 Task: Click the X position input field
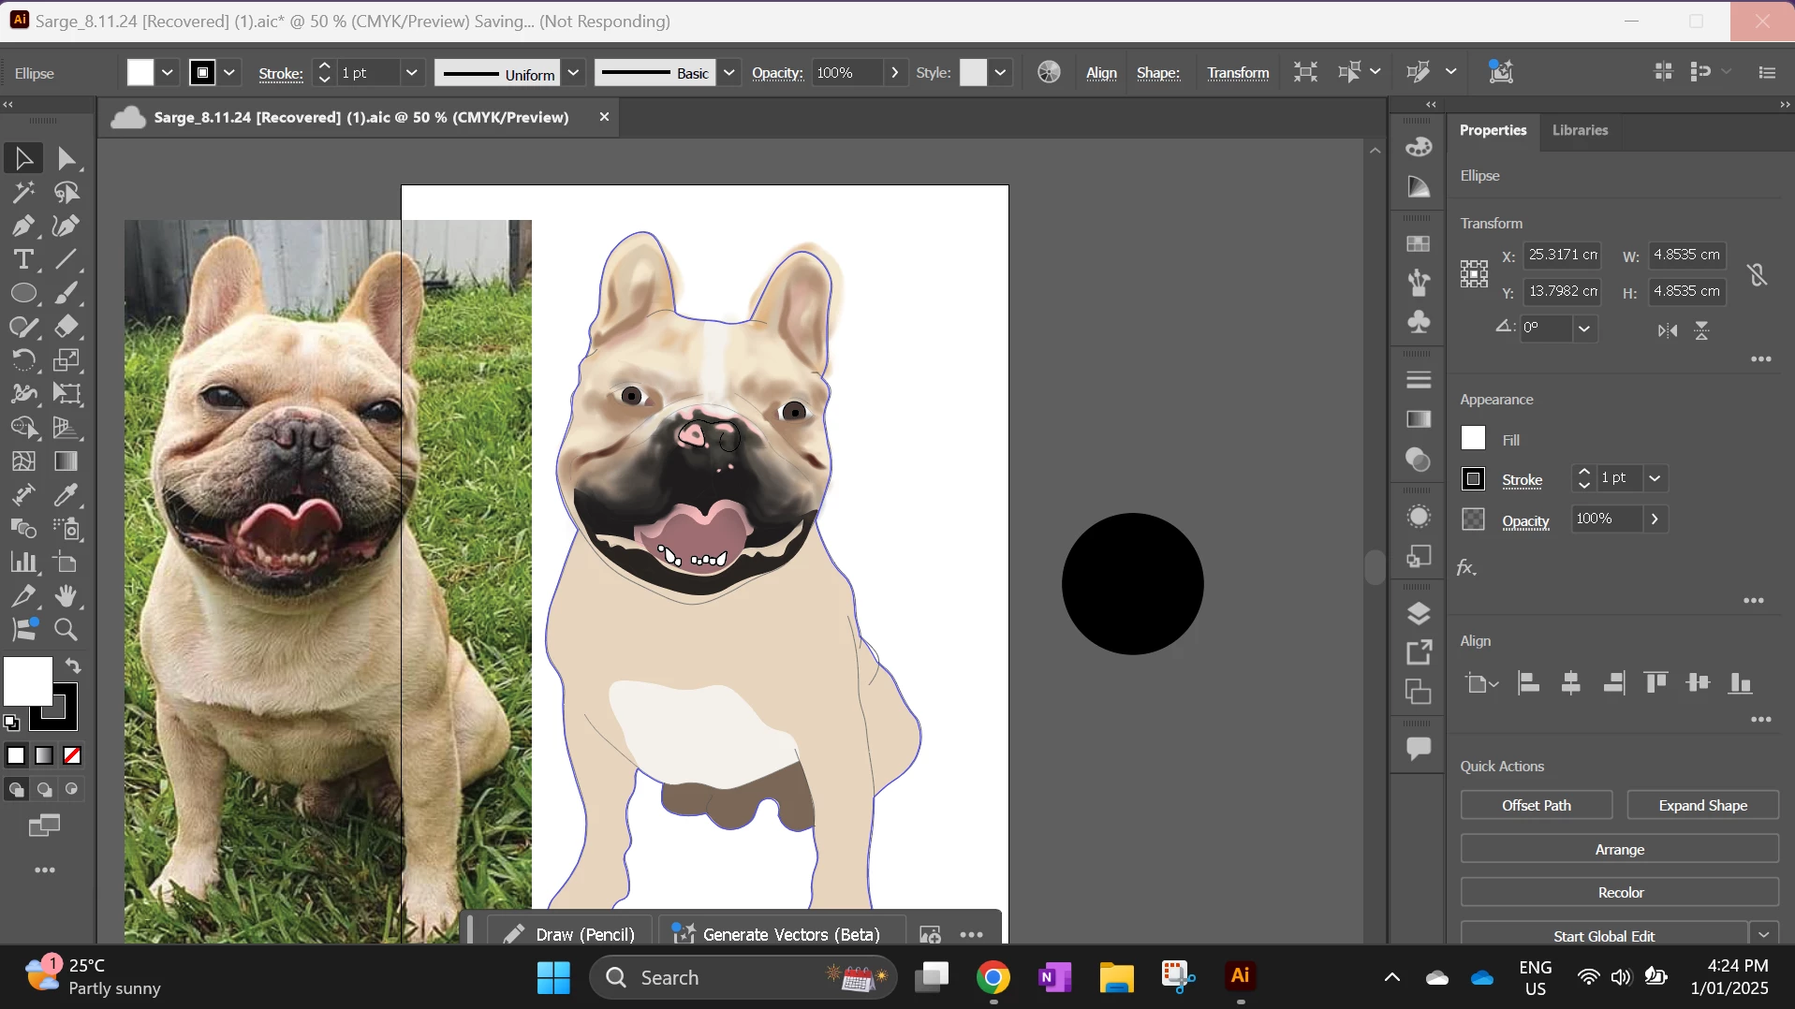coord(1562,255)
